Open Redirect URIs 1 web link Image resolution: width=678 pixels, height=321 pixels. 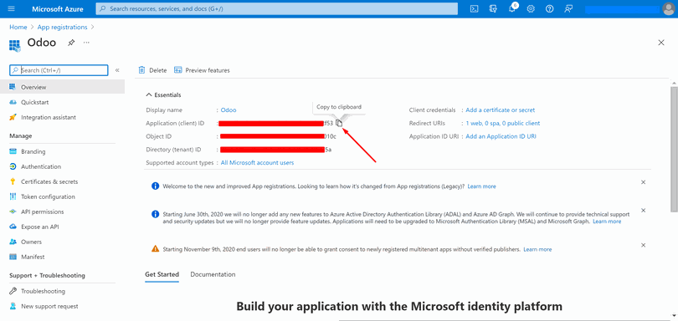tap(502, 123)
